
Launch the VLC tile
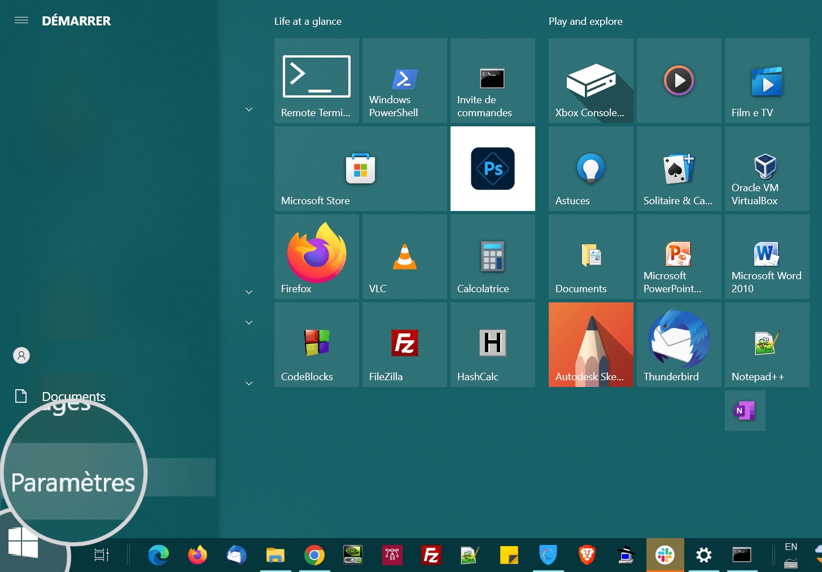[405, 257]
